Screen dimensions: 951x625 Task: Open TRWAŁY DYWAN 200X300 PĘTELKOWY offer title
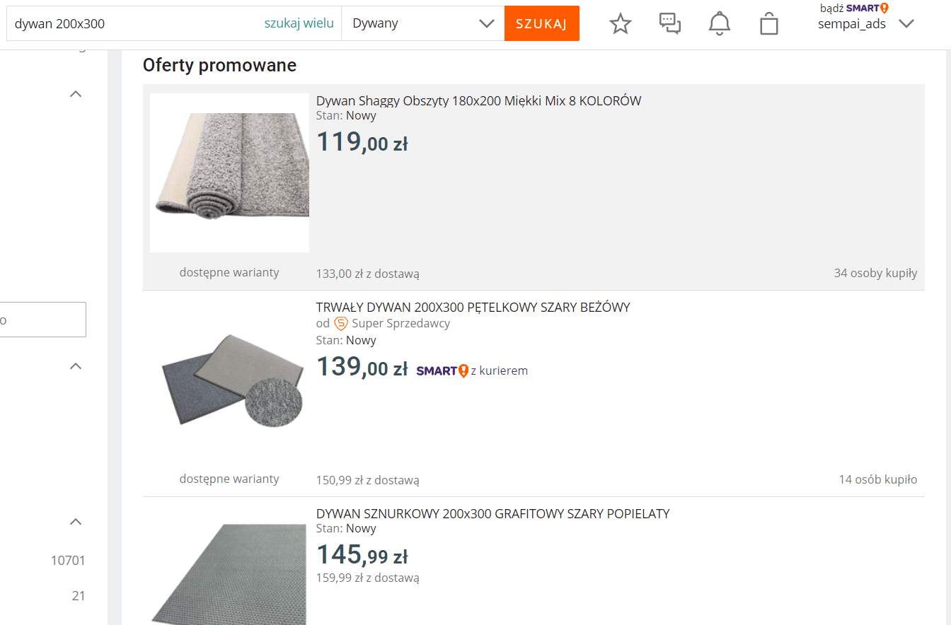(x=473, y=307)
